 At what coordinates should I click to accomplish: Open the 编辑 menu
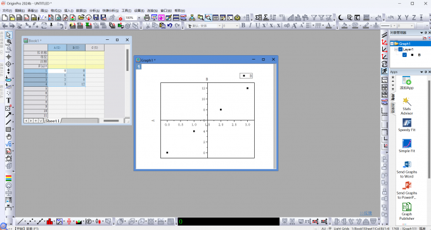coord(20,11)
